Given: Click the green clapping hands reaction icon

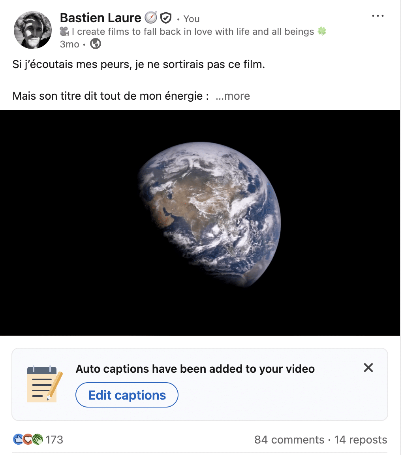Looking at the screenshot, I should click(37, 439).
